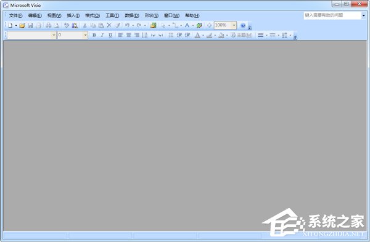The height and width of the screenshot is (242, 370).
Task: Open the 窗口(W) Window menu
Action: (x=172, y=15)
